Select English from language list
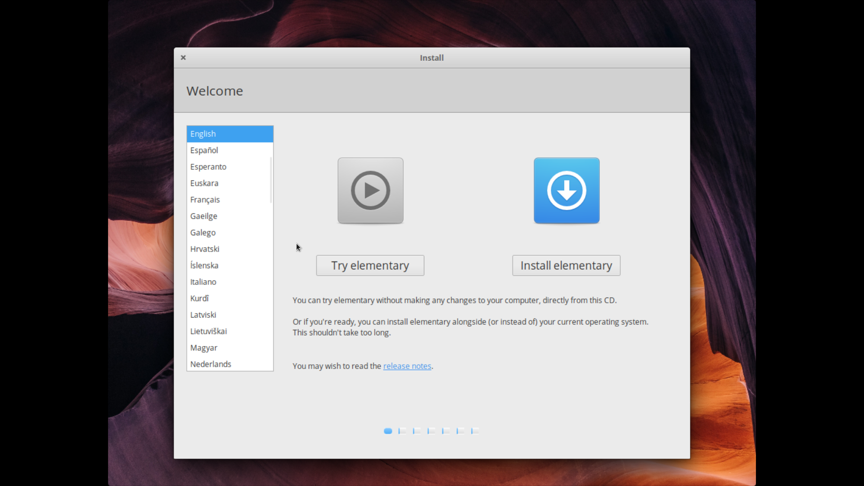 pos(229,134)
